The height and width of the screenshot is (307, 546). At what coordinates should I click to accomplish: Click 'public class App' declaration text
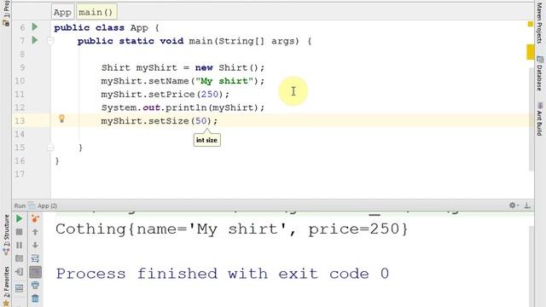101,28
